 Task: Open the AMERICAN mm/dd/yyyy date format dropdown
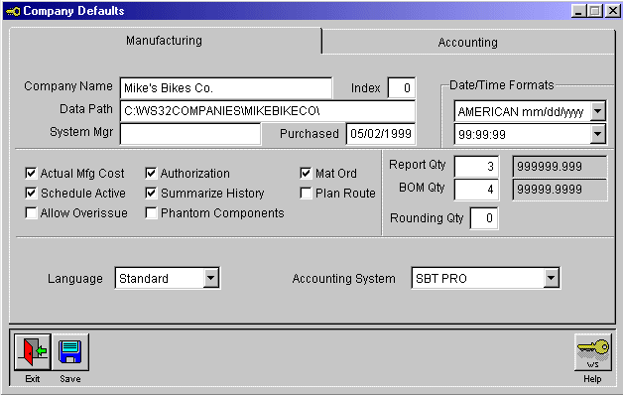(597, 111)
